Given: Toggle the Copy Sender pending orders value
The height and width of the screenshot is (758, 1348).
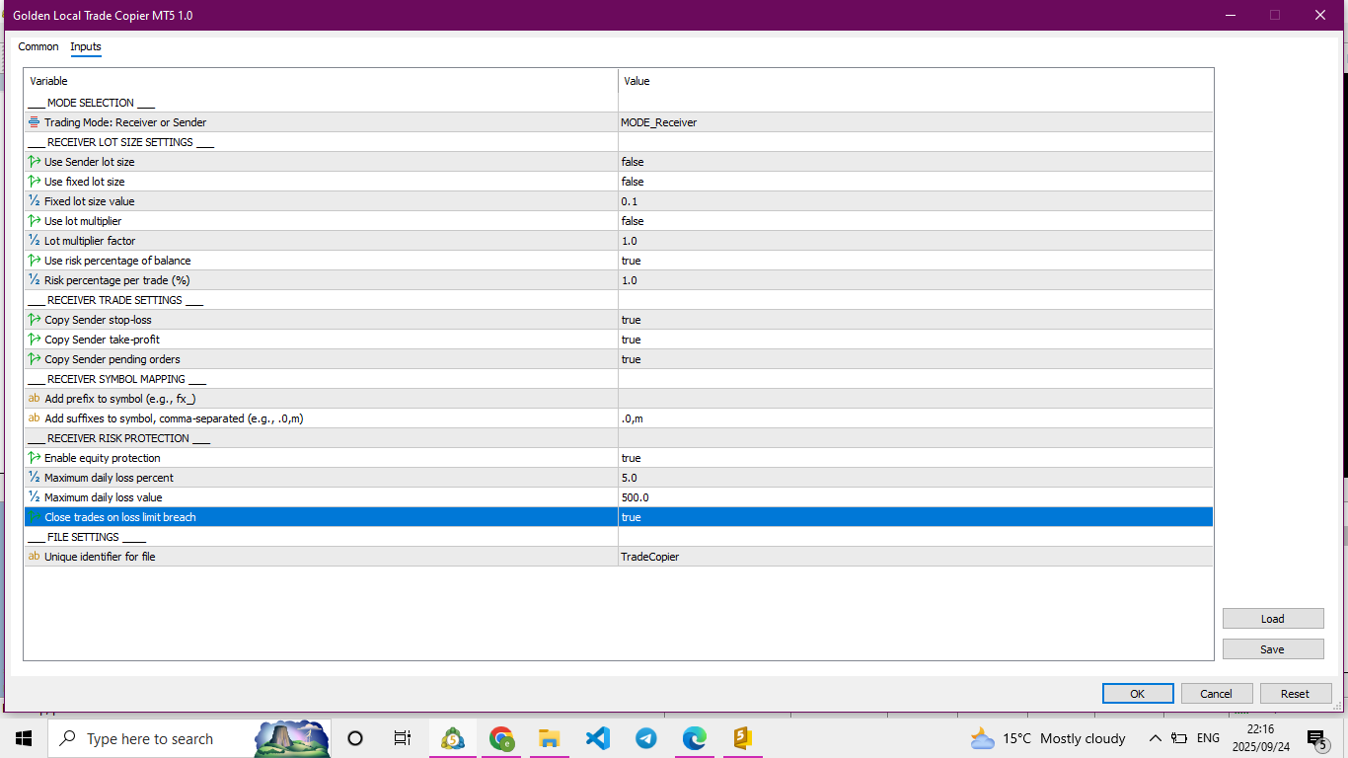Looking at the screenshot, I should [x=916, y=359].
